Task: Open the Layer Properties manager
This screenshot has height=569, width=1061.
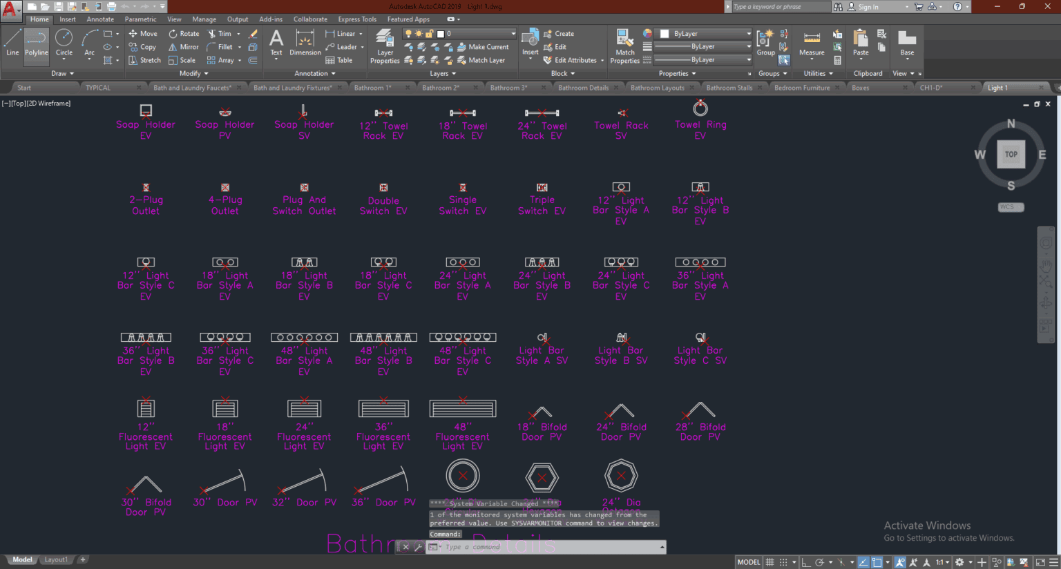Action: pyautogui.click(x=384, y=45)
